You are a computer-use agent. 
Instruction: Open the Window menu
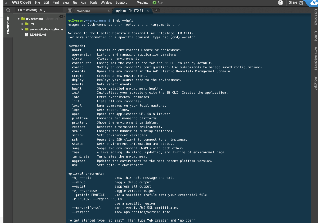coord(106,2)
